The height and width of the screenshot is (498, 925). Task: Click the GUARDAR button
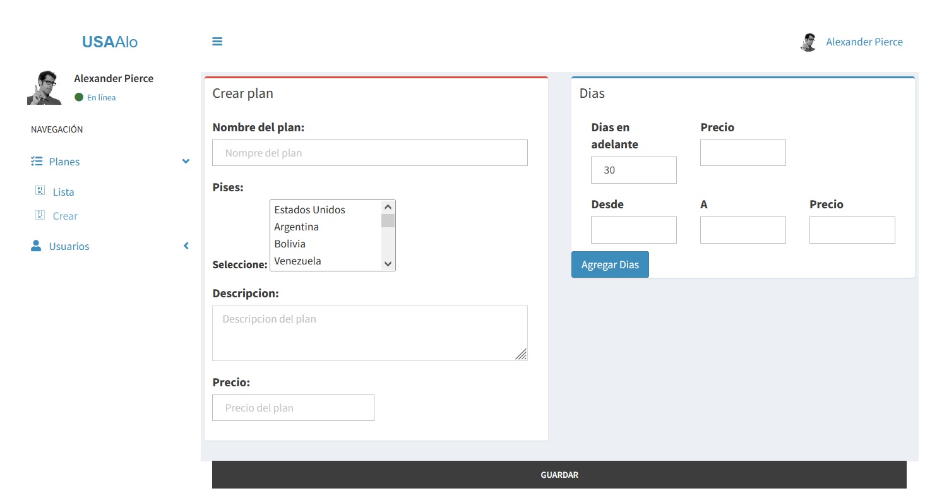[x=559, y=475]
